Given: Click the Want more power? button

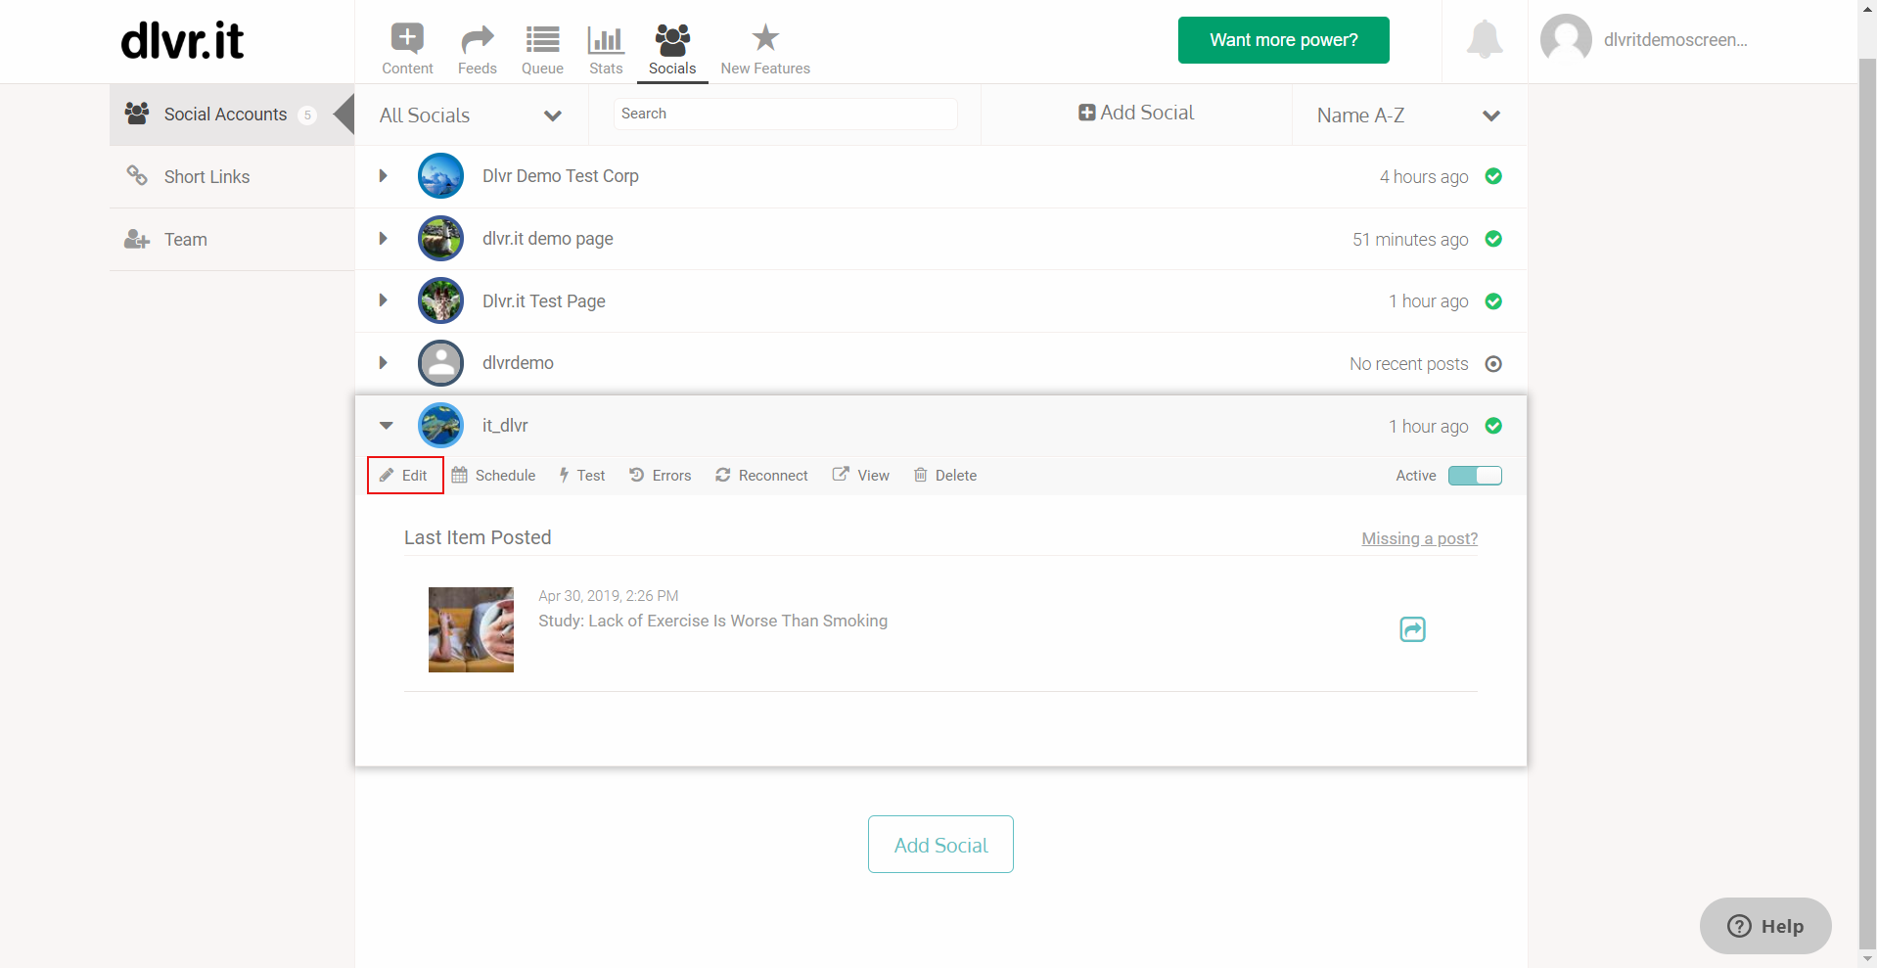Looking at the screenshot, I should [1283, 40].
